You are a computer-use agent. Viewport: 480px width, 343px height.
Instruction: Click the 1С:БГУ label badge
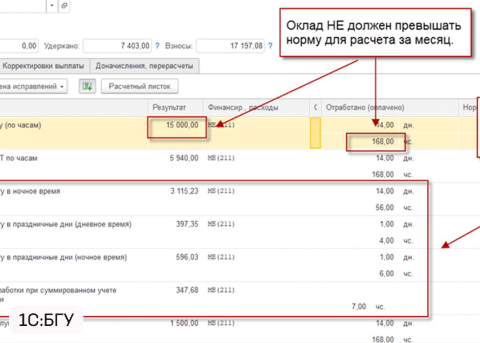(x=46, y=320)
